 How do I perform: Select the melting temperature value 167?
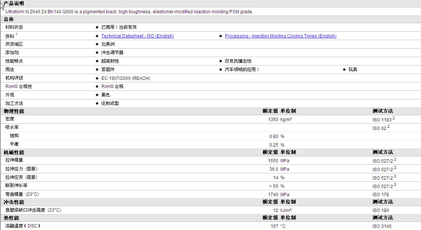[274, 226]
